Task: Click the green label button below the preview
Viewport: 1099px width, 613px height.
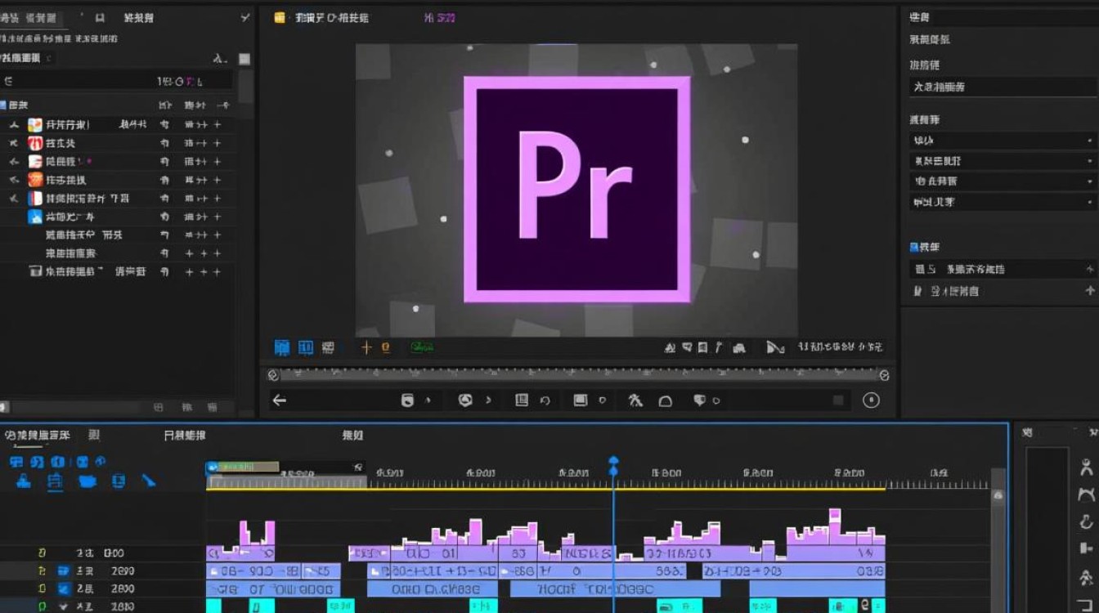Action: point(422,347)
